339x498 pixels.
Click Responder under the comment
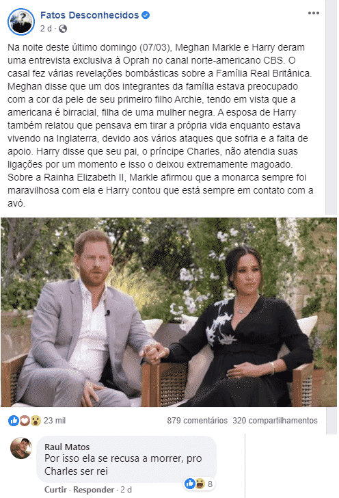[94, 489]
